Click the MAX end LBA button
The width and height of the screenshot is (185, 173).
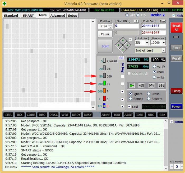[163, 21]
